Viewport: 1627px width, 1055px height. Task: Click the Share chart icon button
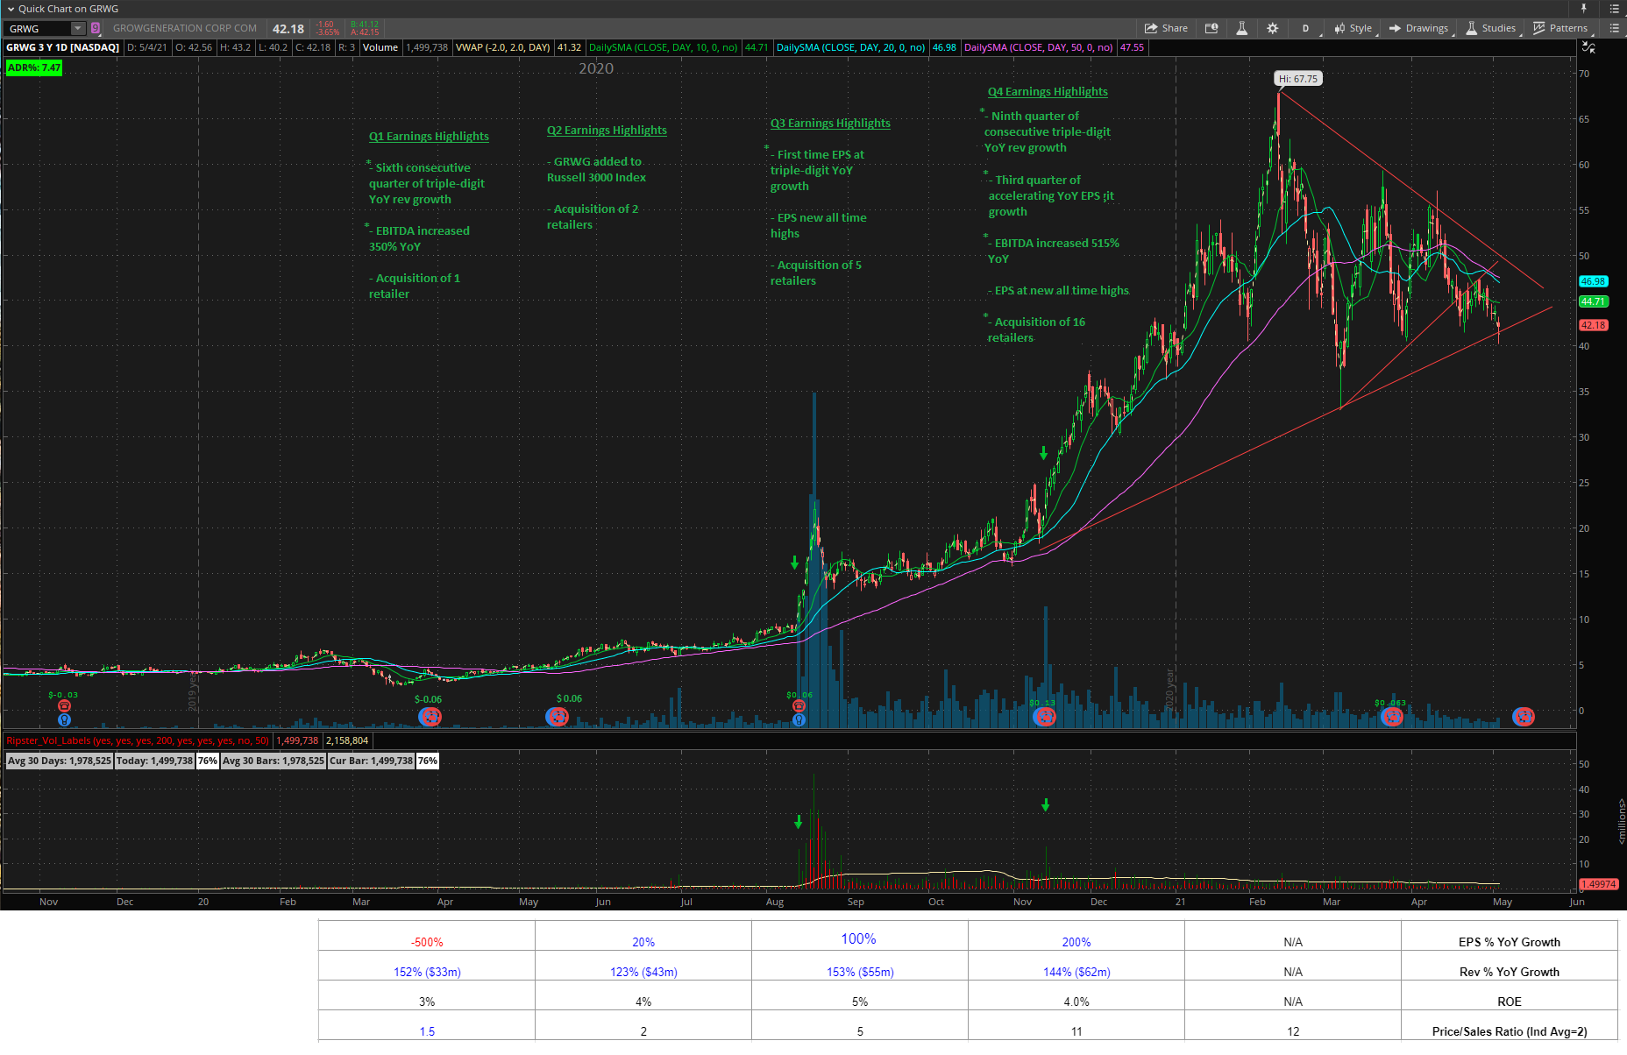[x=1166, y=28]
